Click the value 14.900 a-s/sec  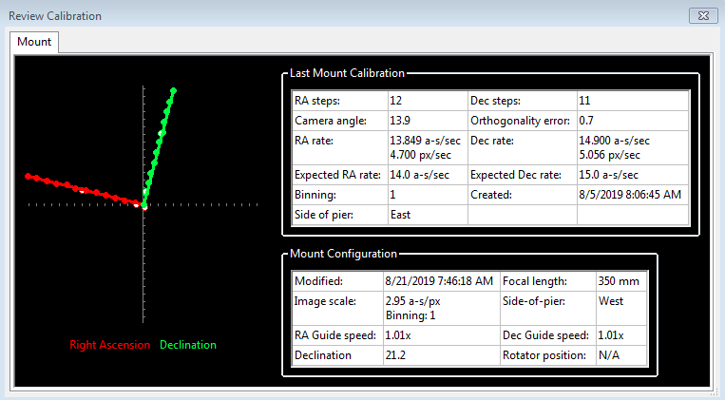614,141
